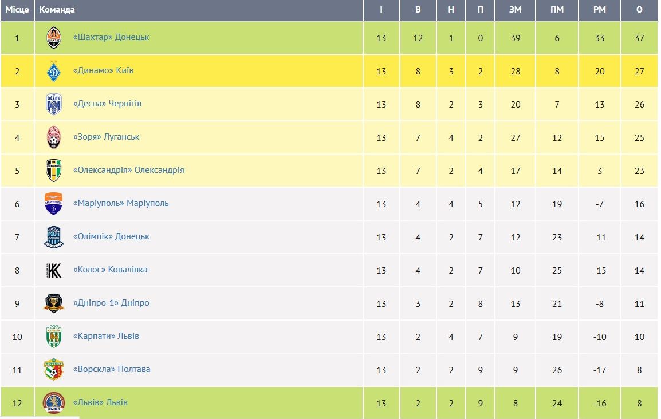Open the «Ворскла» Полтава team page link
Viewport: 661px width, 419px height.
(112, 369)
